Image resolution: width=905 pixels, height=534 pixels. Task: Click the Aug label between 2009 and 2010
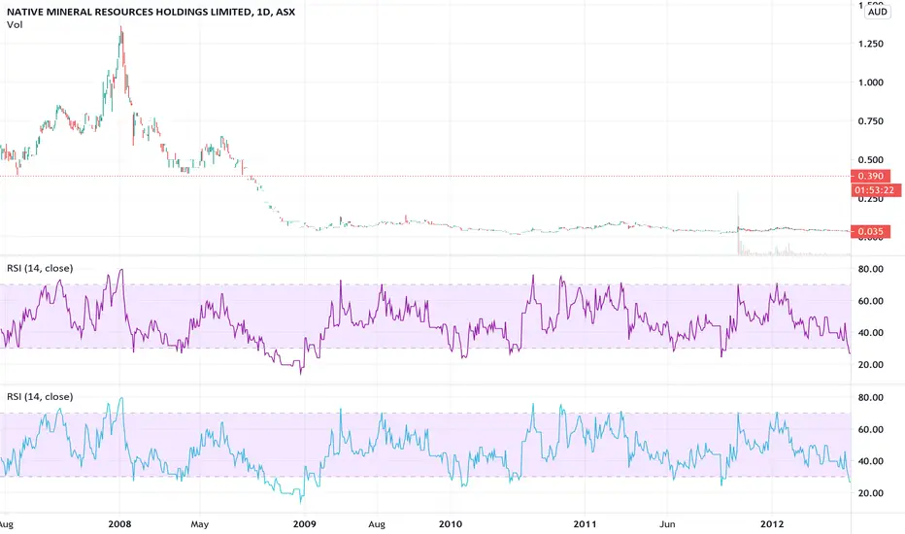(x=377, y=524)
